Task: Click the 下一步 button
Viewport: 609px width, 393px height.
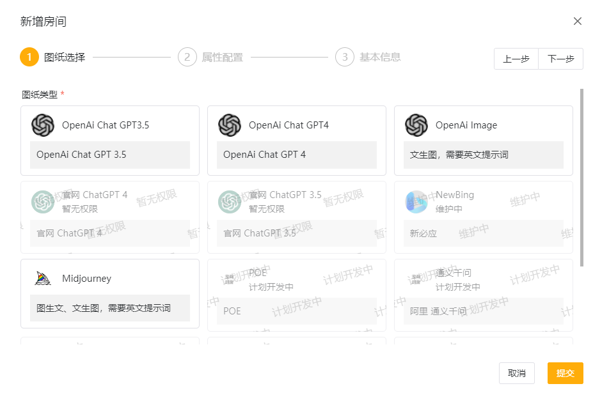Action: (561, 59)
